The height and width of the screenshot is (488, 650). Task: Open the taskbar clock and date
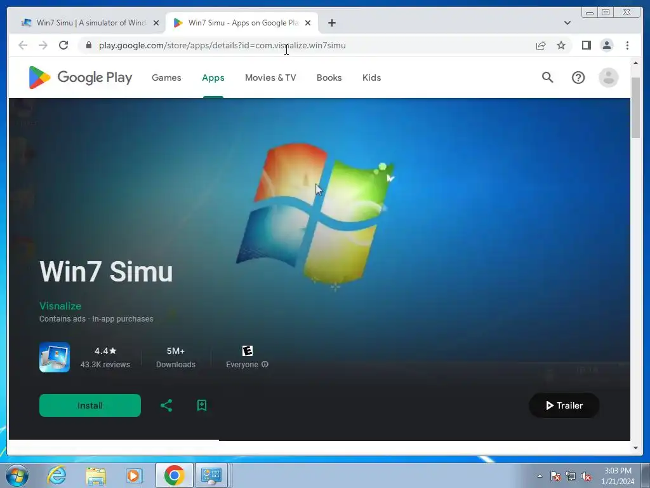[x=618, y=476]
